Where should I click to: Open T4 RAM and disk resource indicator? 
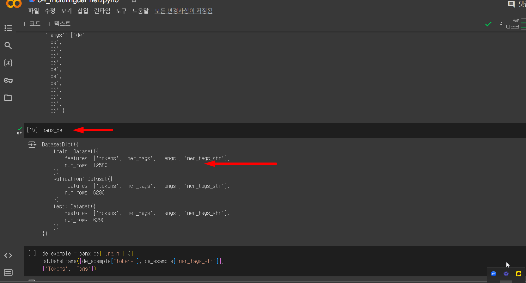click(512, 24)
